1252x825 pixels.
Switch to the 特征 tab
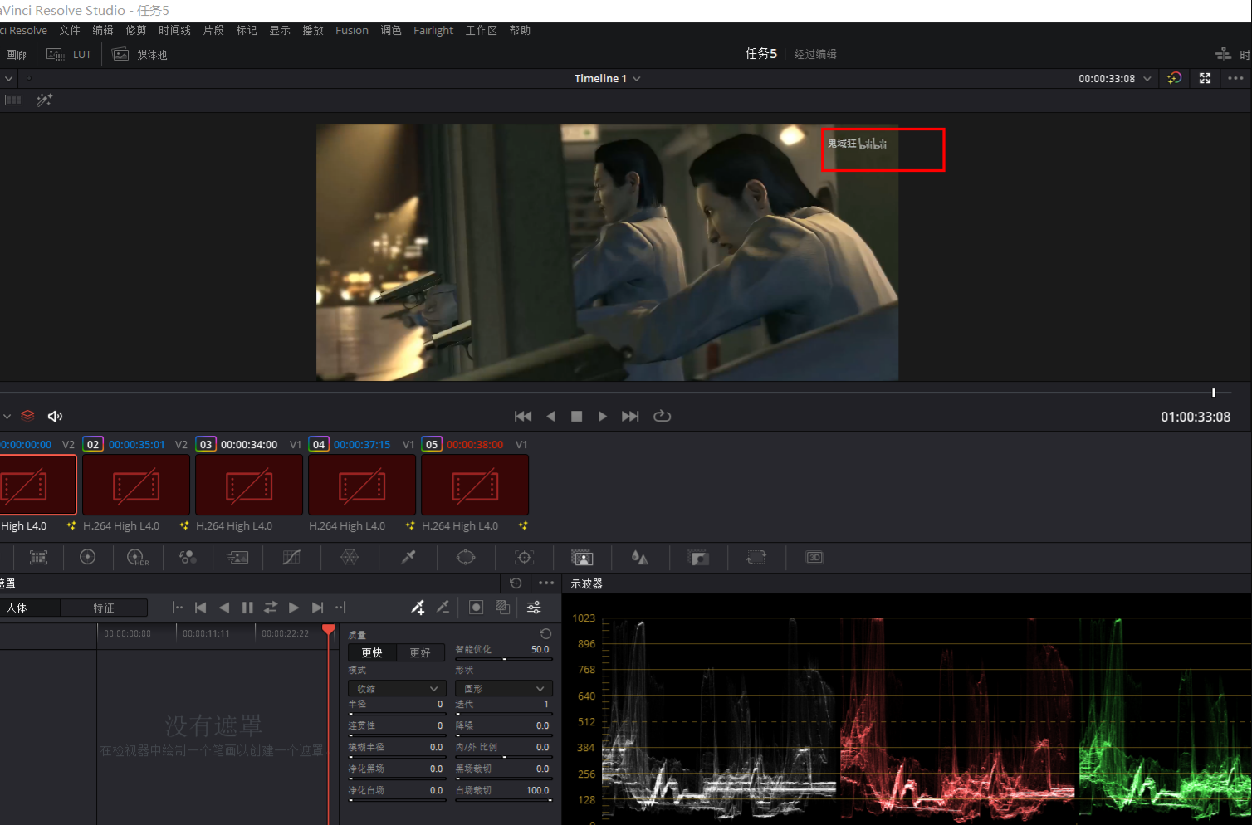104,608
